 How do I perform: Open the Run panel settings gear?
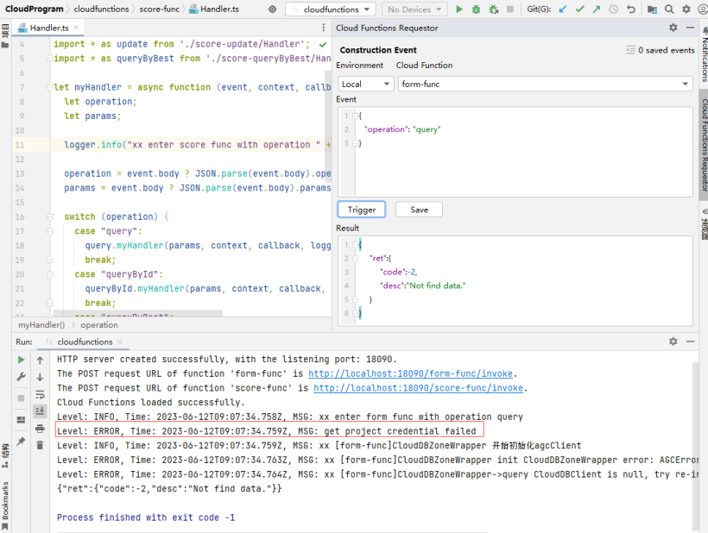673,342
